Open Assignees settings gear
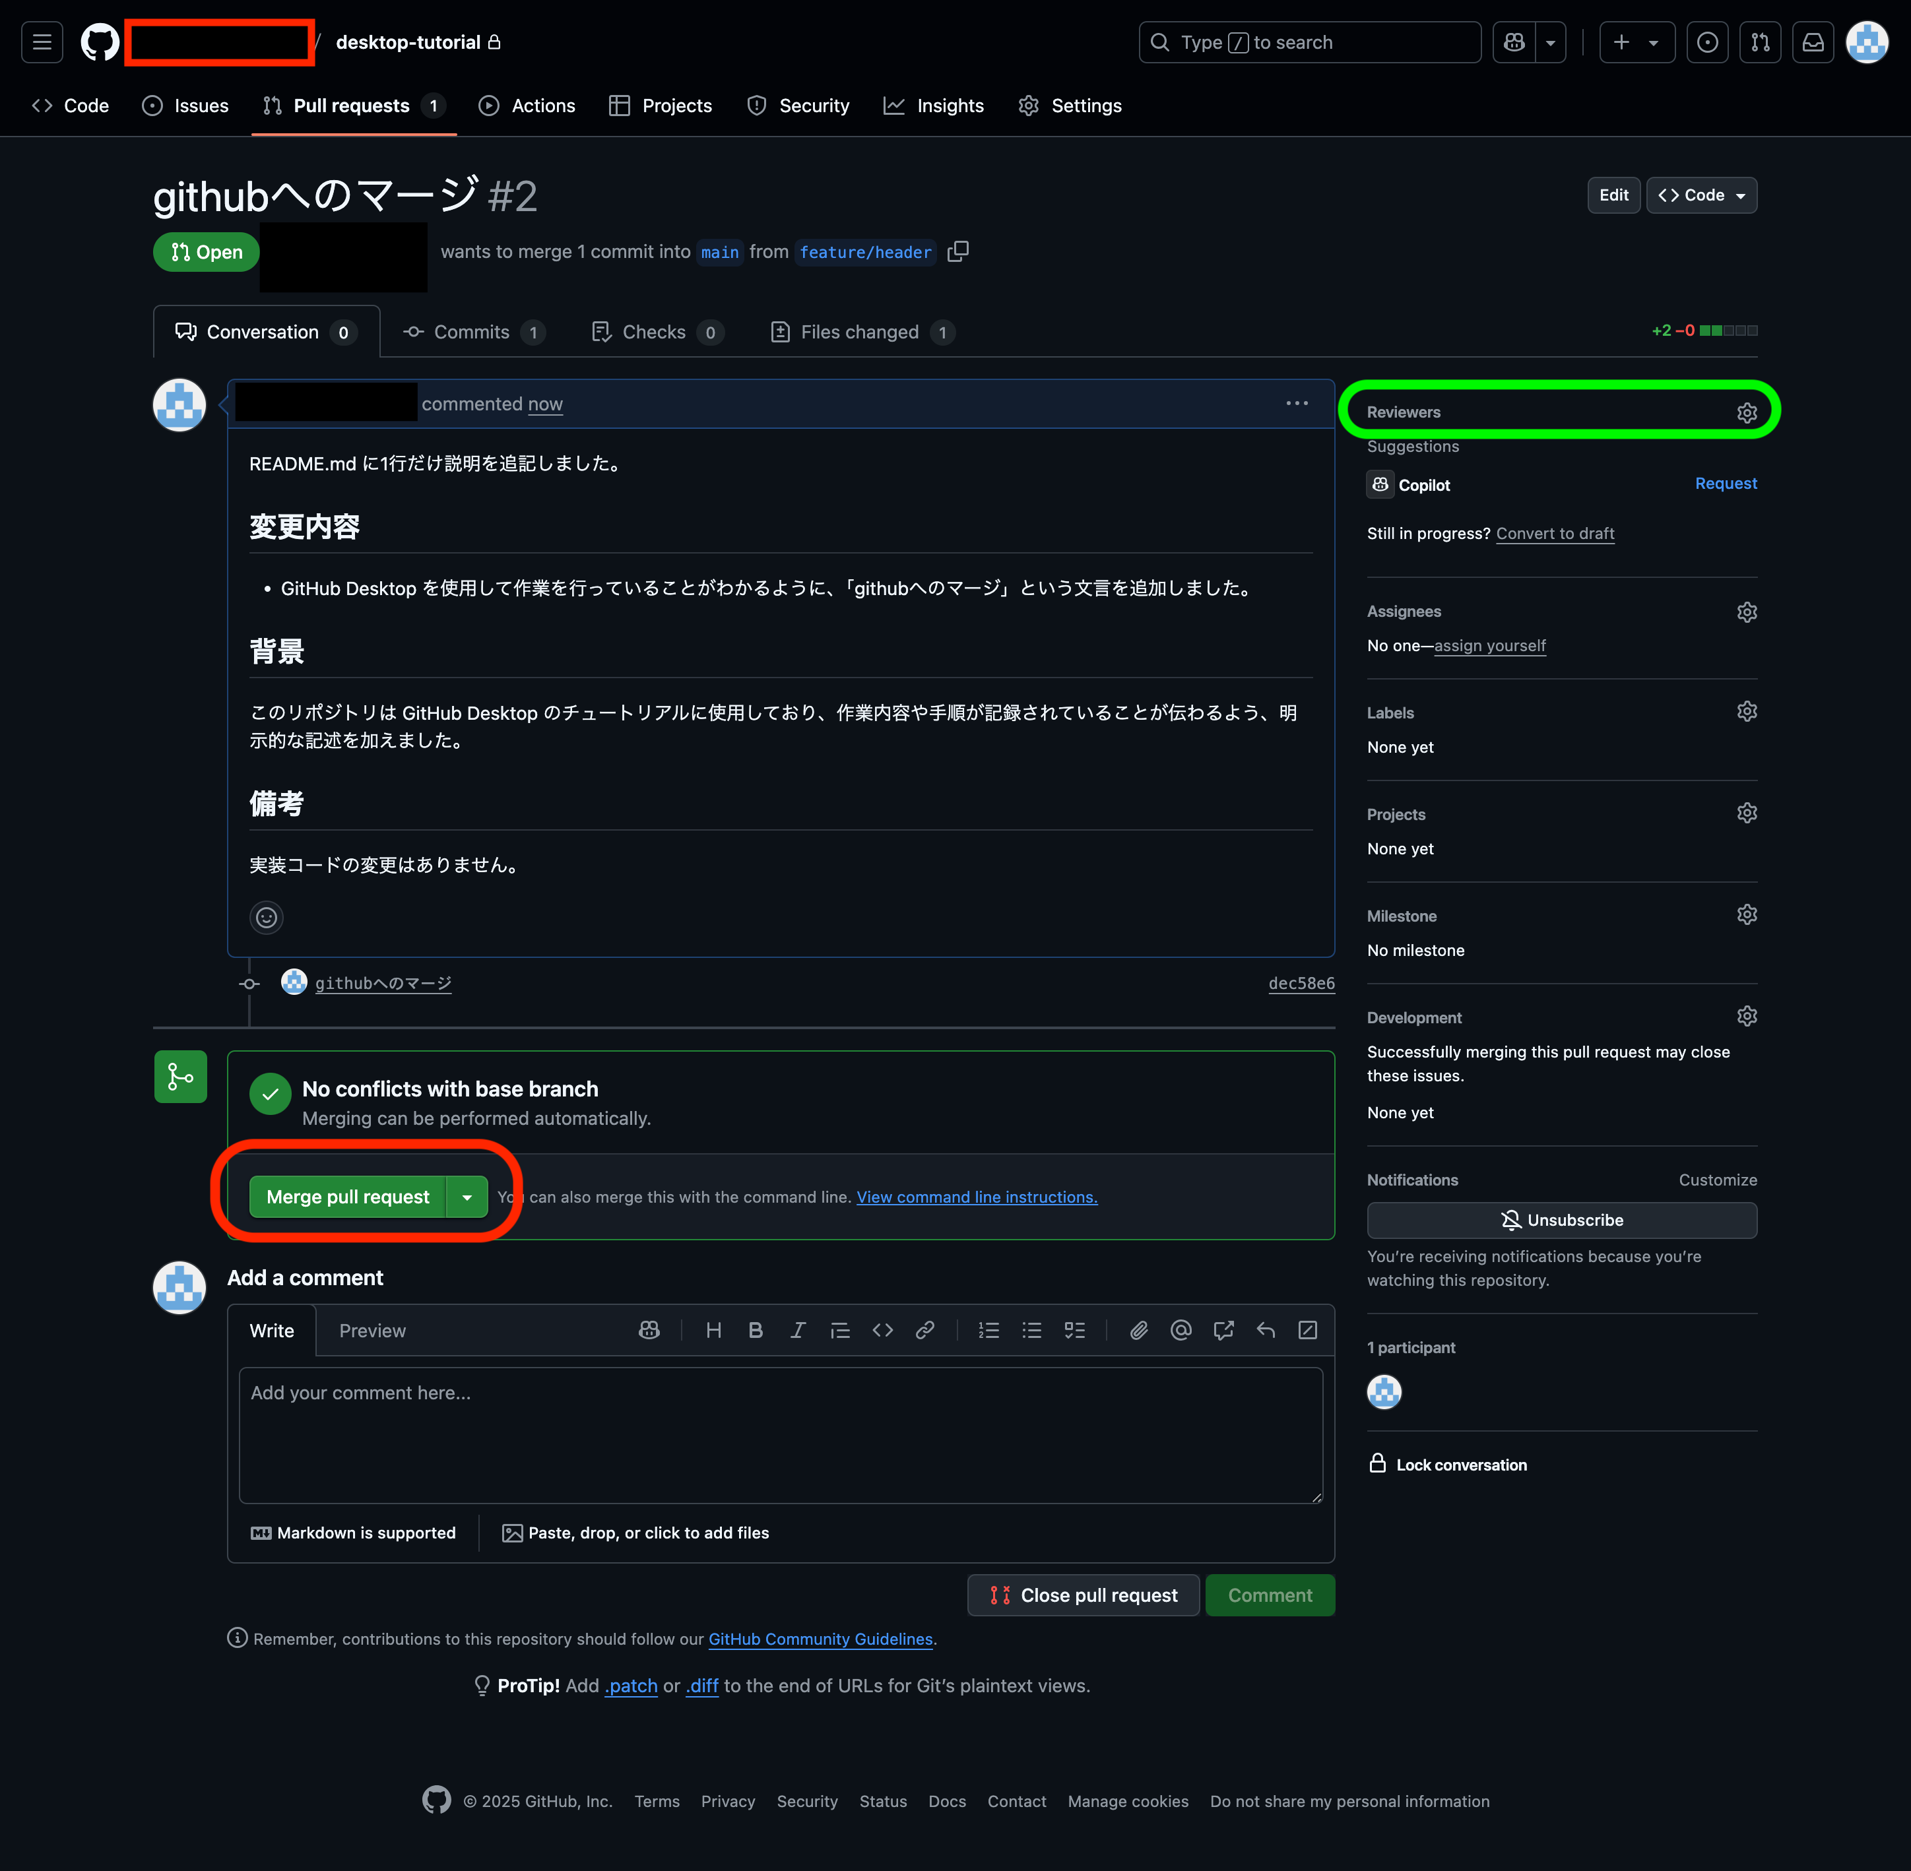The width and height of the screenshot is (1911, 1871). coord(1746,612)
